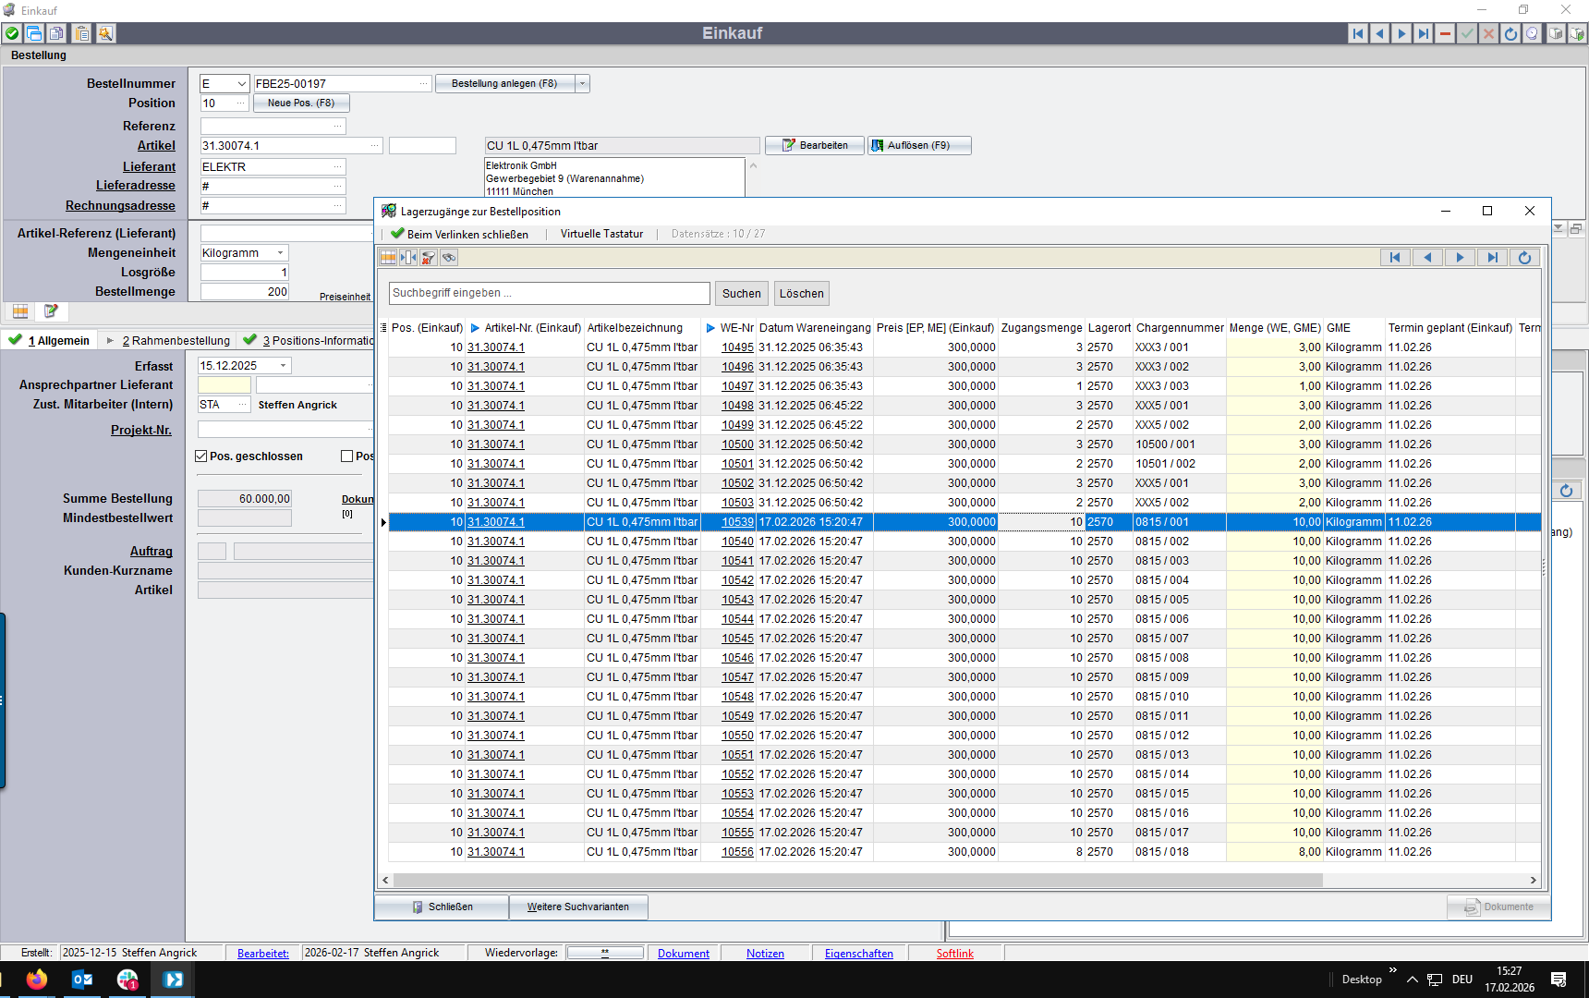Click the binoculars search icon in dialog toolbar
The height and width of the screenshot is (998, 1589).
(x=449, y=258)
